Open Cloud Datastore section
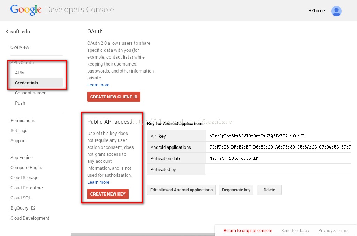Image resolution: width=357 pixels, height=236 pixels. [26, 188]
